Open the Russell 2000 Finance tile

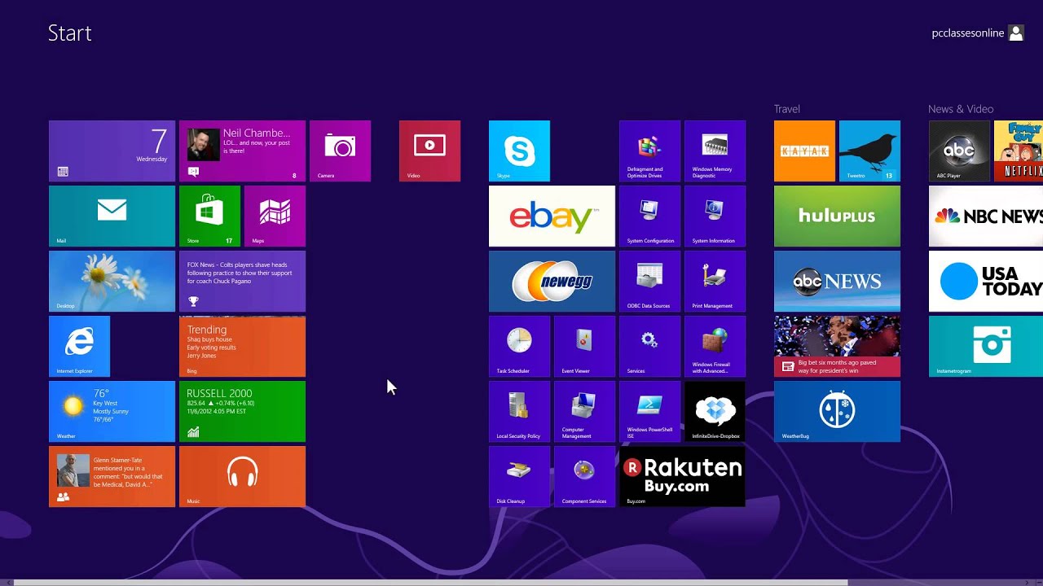[x=242, y=411]
